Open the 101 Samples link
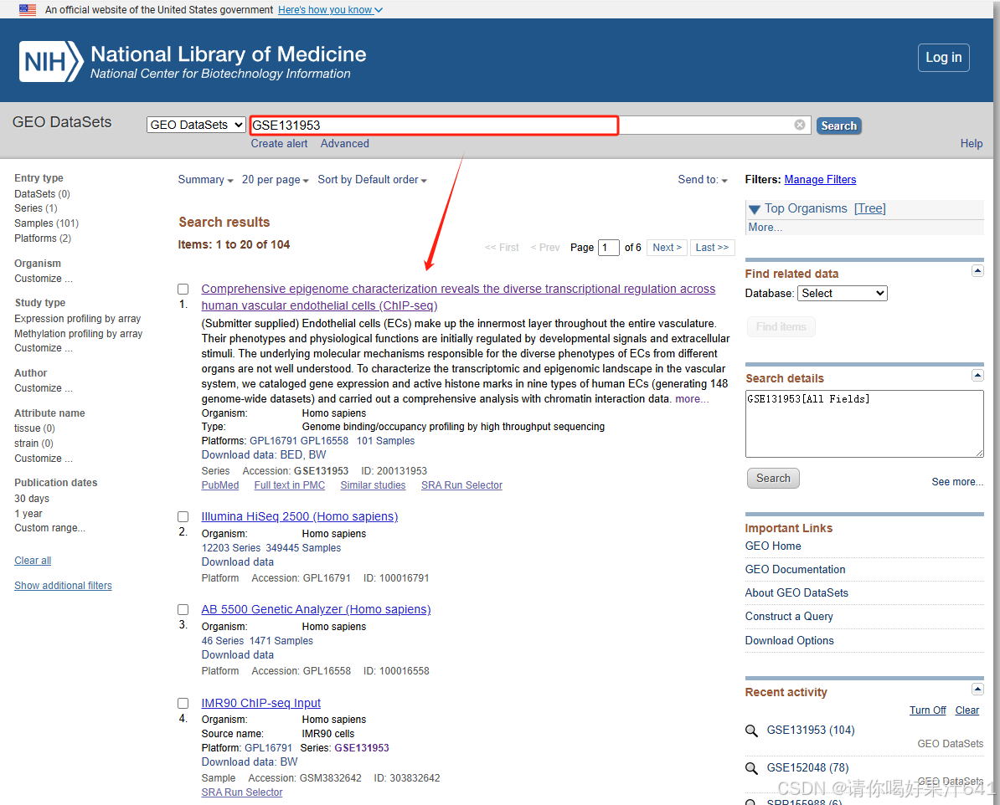 pos(385,440)
